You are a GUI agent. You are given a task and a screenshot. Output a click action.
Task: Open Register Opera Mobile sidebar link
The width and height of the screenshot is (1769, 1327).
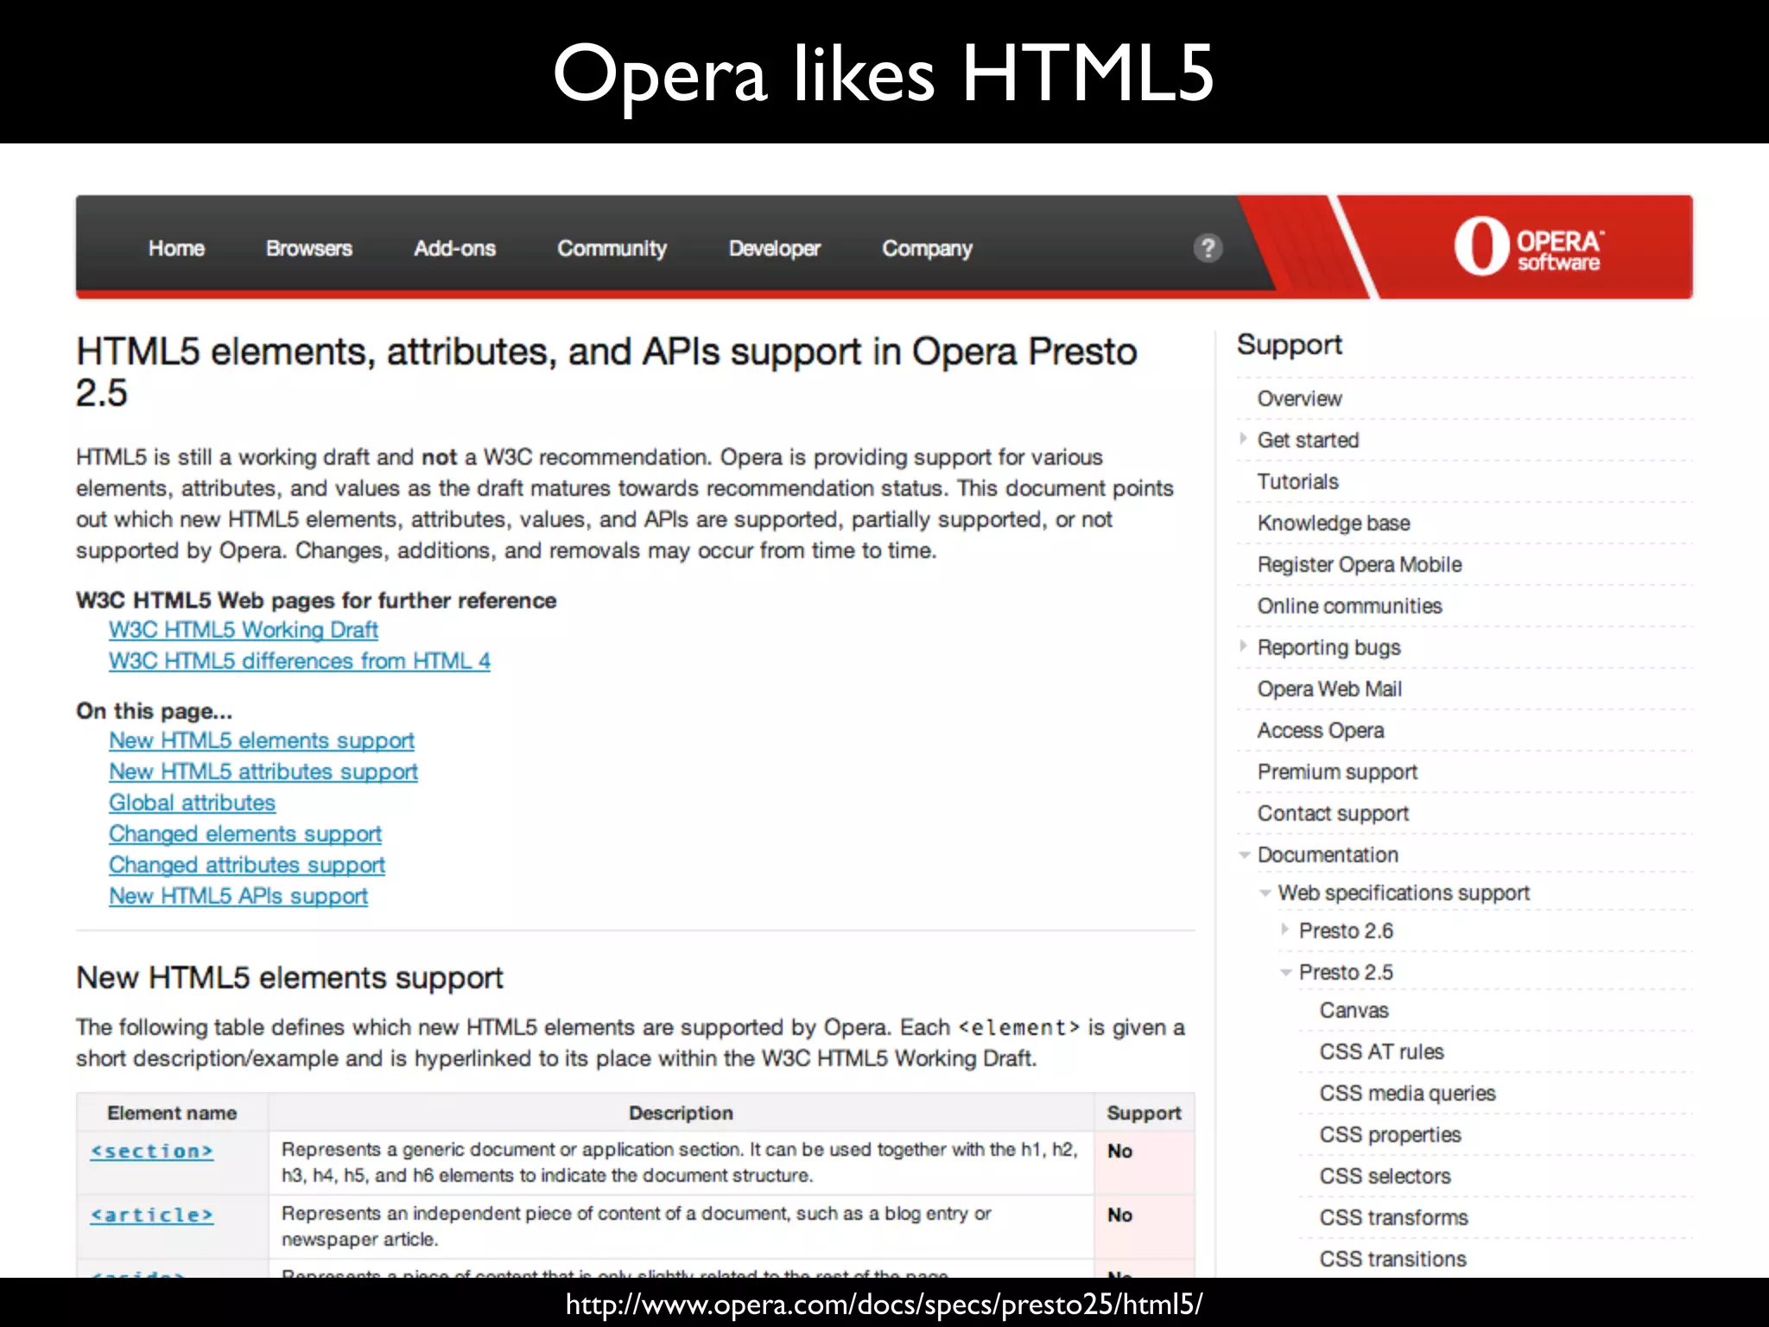coord(1360,564)
